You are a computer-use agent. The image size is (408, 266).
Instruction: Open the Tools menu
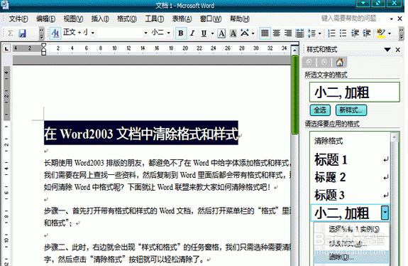point(155,18)
